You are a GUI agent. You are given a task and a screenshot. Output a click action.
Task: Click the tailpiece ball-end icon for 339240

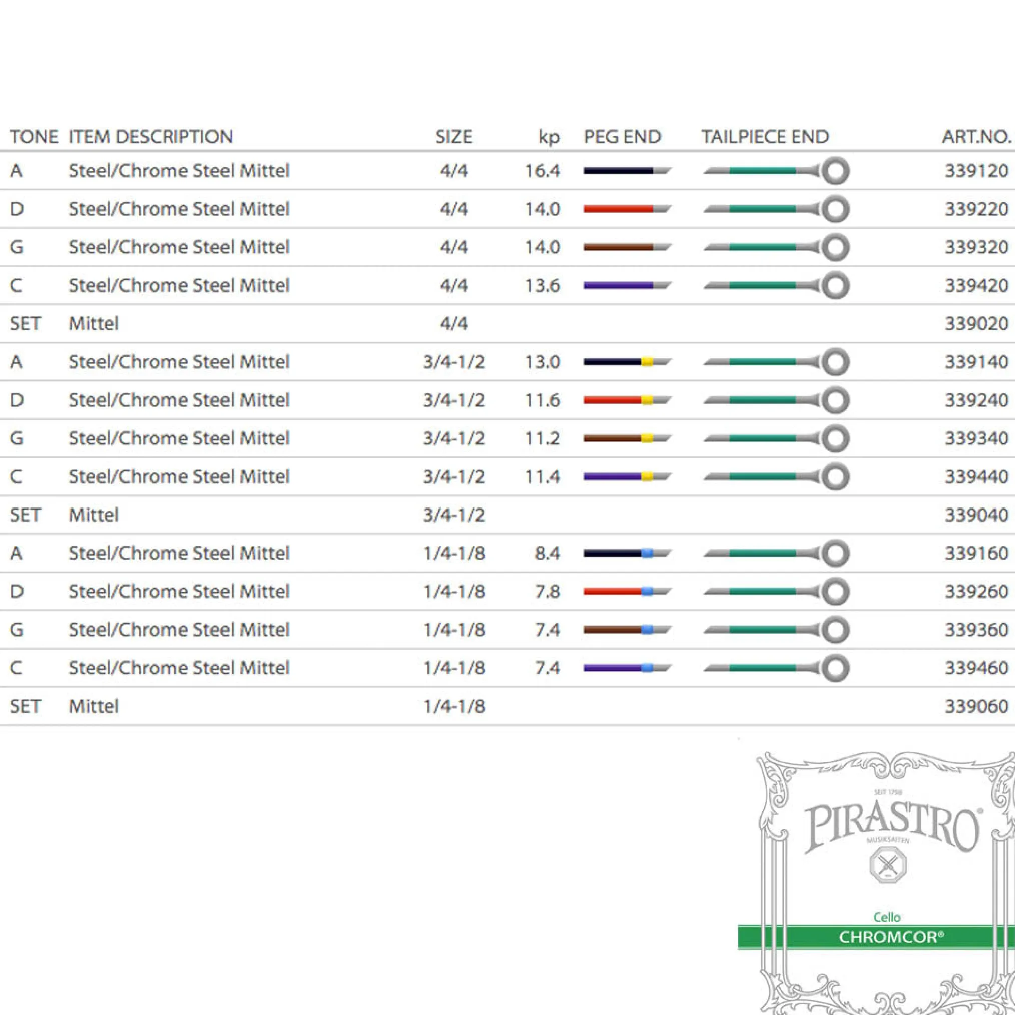[x=776, y=400]
